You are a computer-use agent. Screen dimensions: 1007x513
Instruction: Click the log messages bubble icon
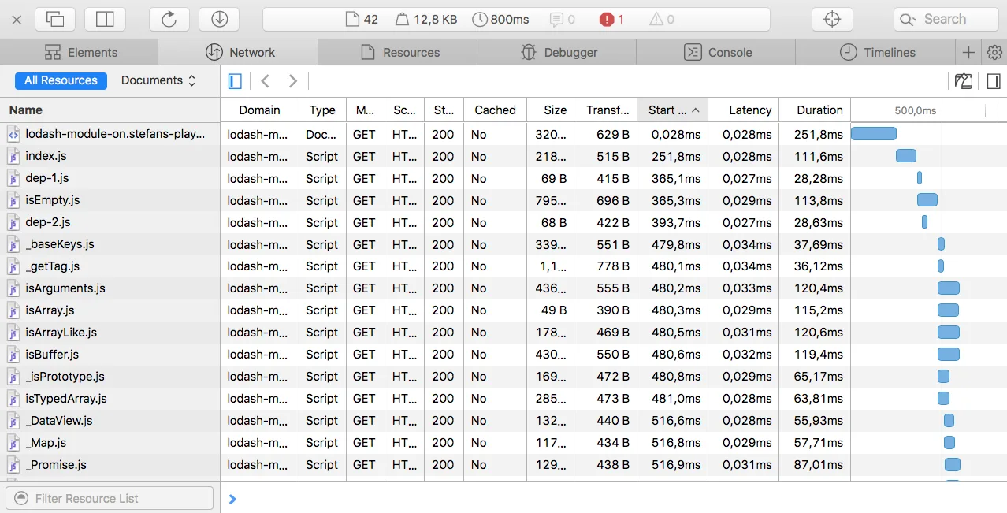562,19
